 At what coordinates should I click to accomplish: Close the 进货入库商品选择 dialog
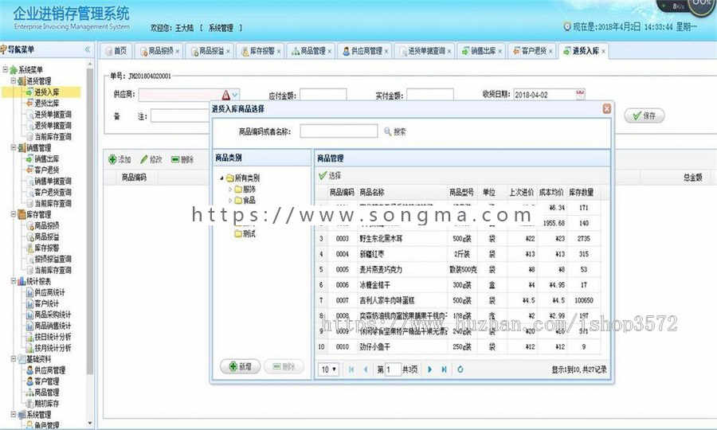(x=607, y=109)
